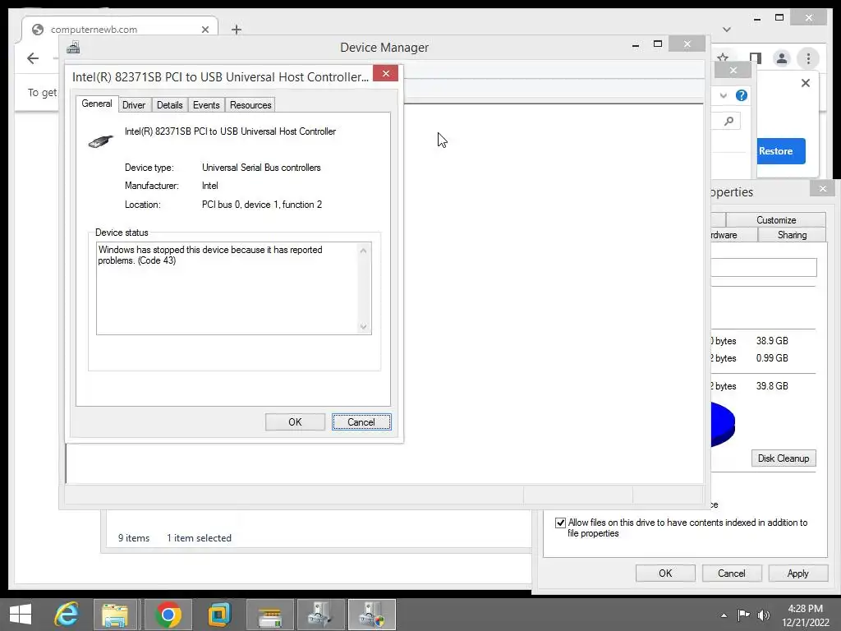Click the Chrome bookmark star icon

(723, 57)
